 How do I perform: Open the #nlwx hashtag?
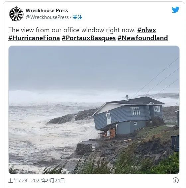[147, 30]
